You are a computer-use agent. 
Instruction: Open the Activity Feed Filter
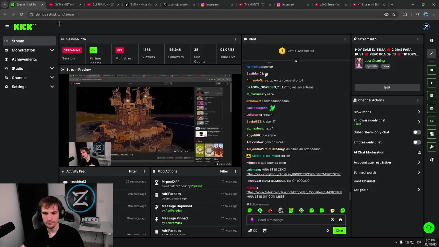(133, 171)
